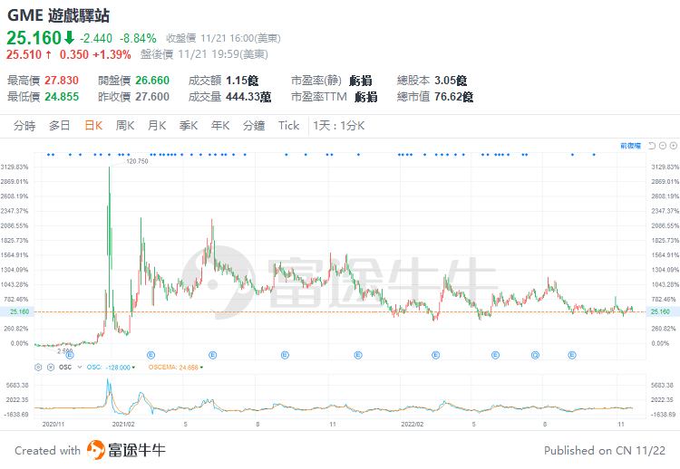Select the 年K chart tab
Screen dimensions: 680x469
220,126
